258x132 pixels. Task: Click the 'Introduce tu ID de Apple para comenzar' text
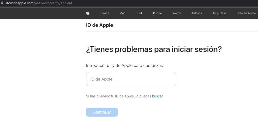pos(124,66)
